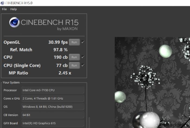
Task: Click the Processor label
Action: pyautogui.click(x=10, y=90)
